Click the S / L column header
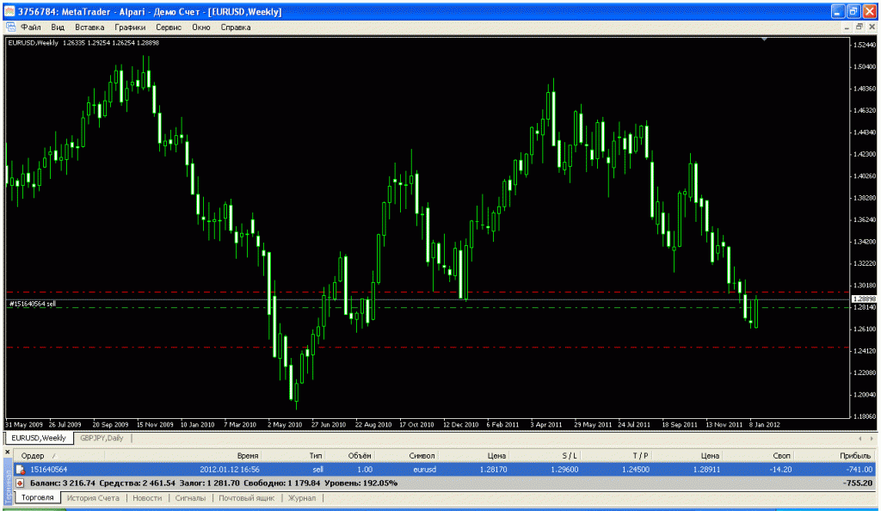The width and height of the screenshot is (881, 511). click(x=570, y=455)
